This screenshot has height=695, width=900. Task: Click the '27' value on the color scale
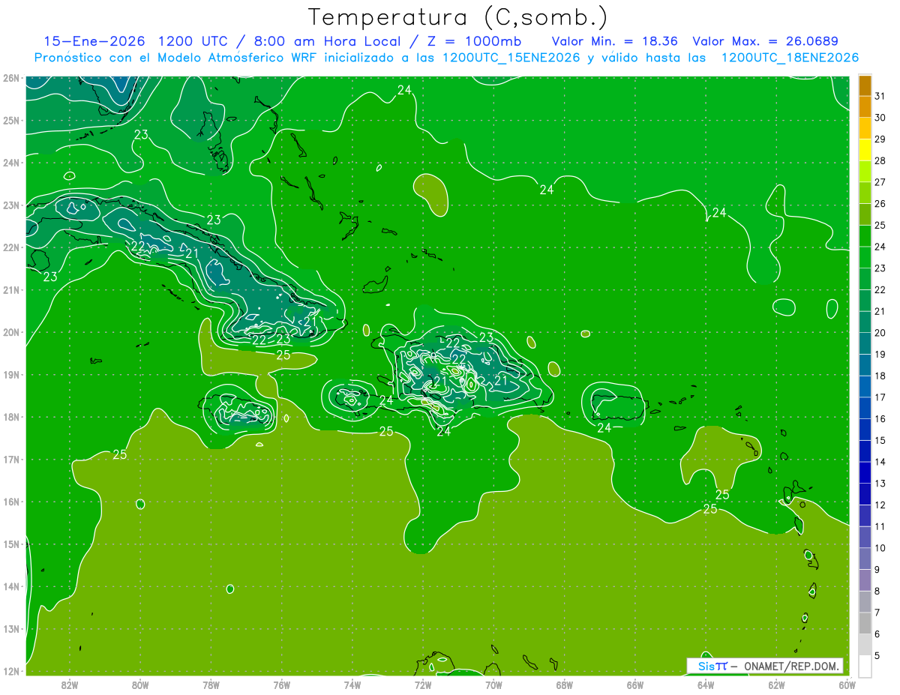click(880, 182)
